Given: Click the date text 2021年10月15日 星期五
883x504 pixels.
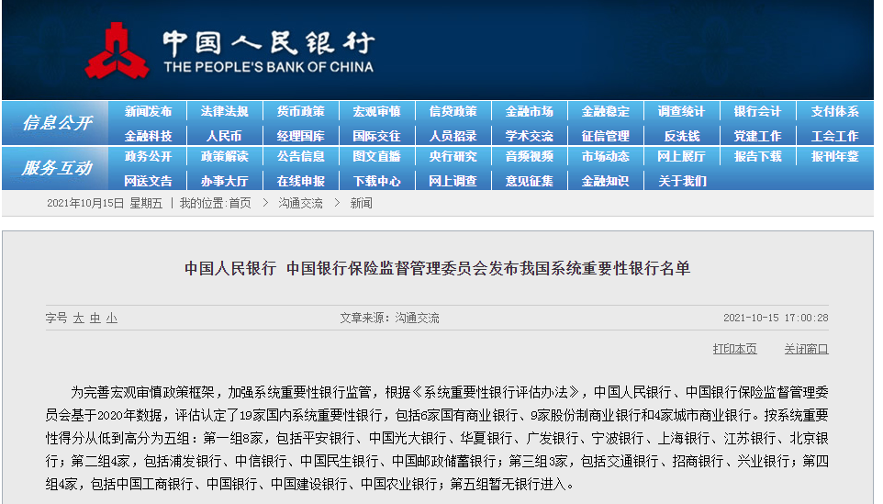Looking at the screenshot, I should coord(105,203).
